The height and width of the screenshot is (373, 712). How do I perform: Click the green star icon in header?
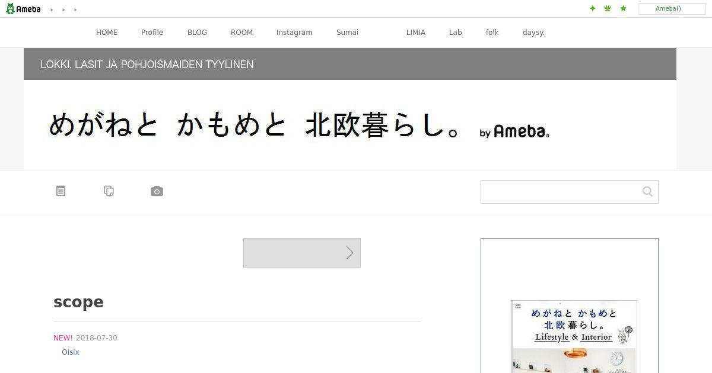pos(623,8)
